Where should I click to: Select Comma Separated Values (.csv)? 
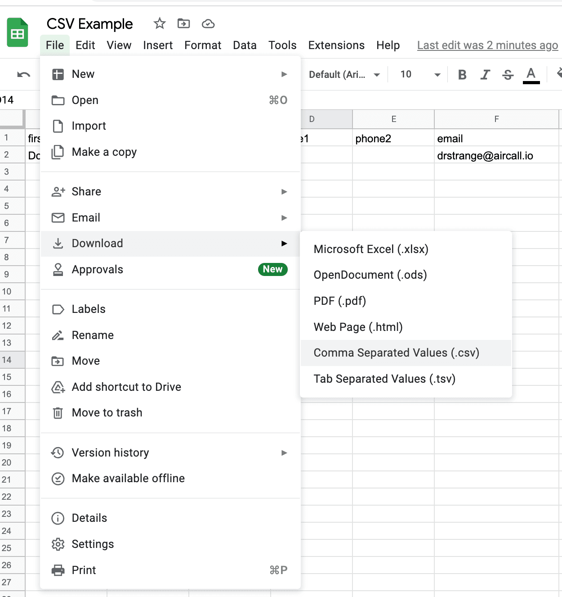397,353
